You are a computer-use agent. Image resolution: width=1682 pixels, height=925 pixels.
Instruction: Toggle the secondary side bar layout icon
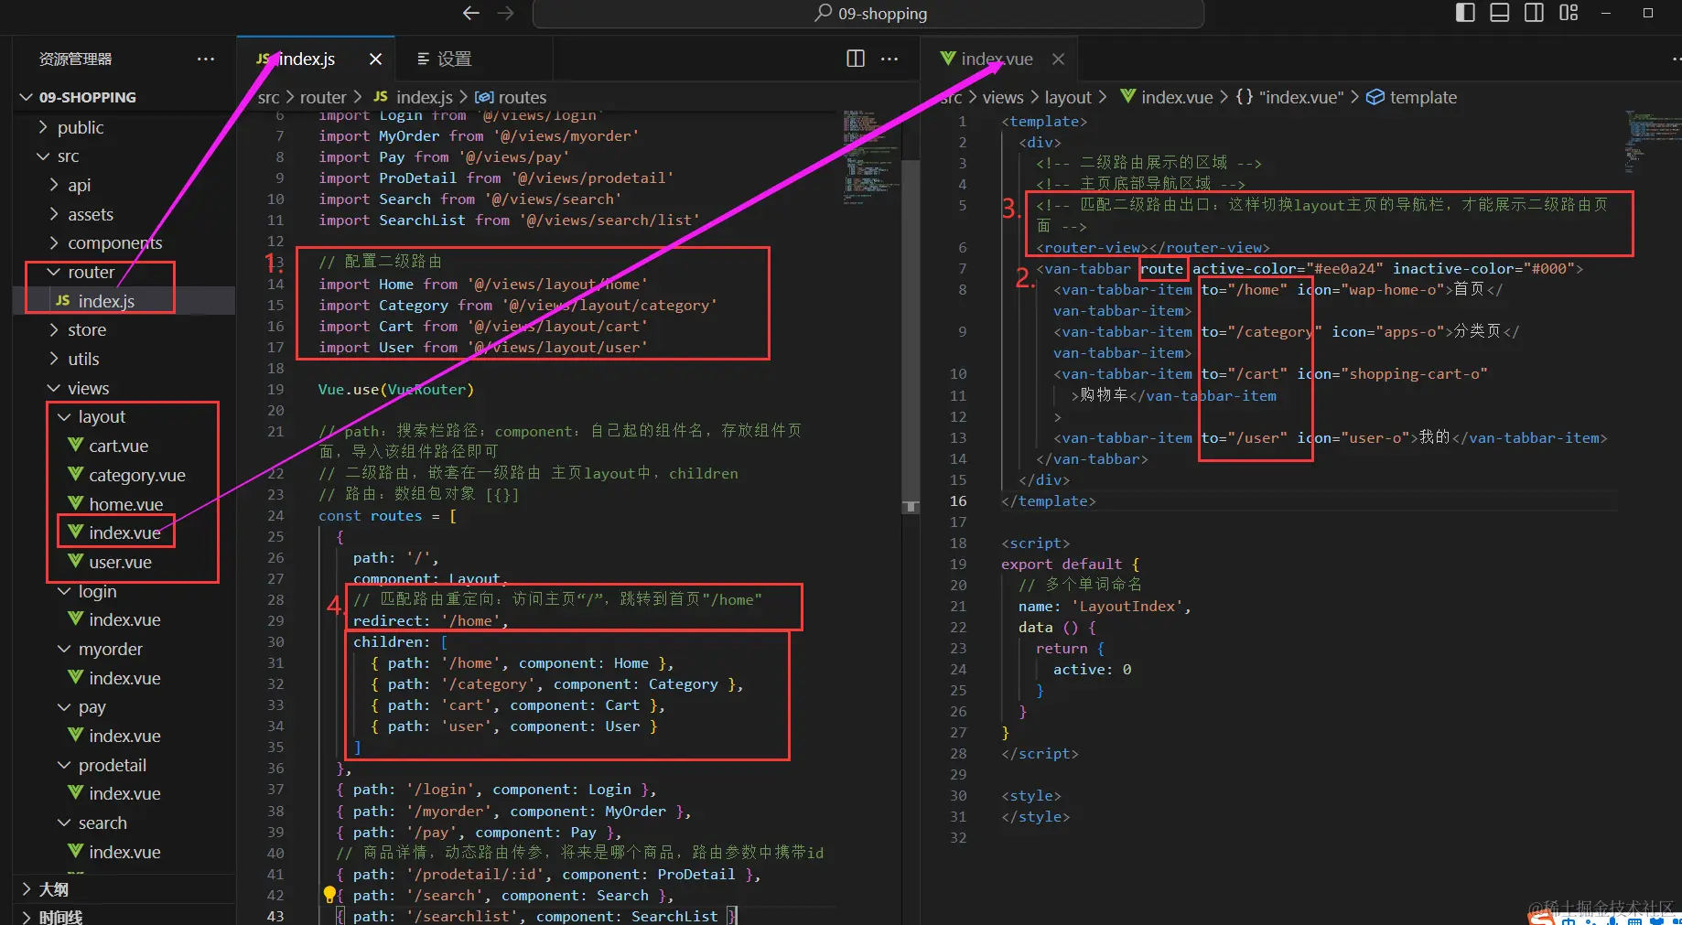point(1535,13)
